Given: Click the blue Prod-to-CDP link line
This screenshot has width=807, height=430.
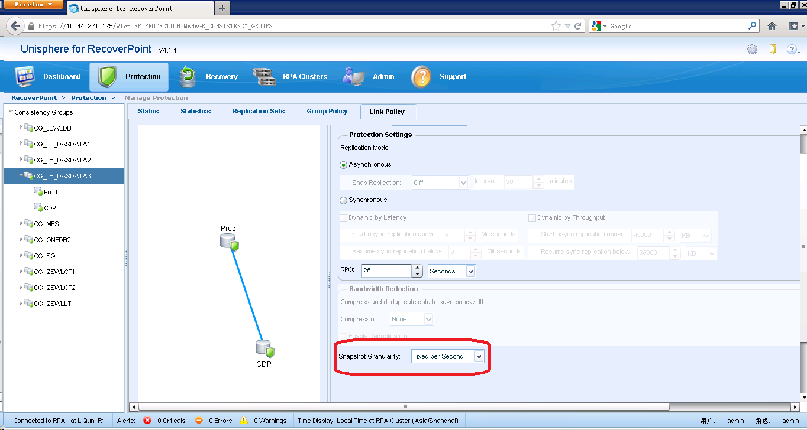Looking at the screenshot, I should click(x=248, y=294).
